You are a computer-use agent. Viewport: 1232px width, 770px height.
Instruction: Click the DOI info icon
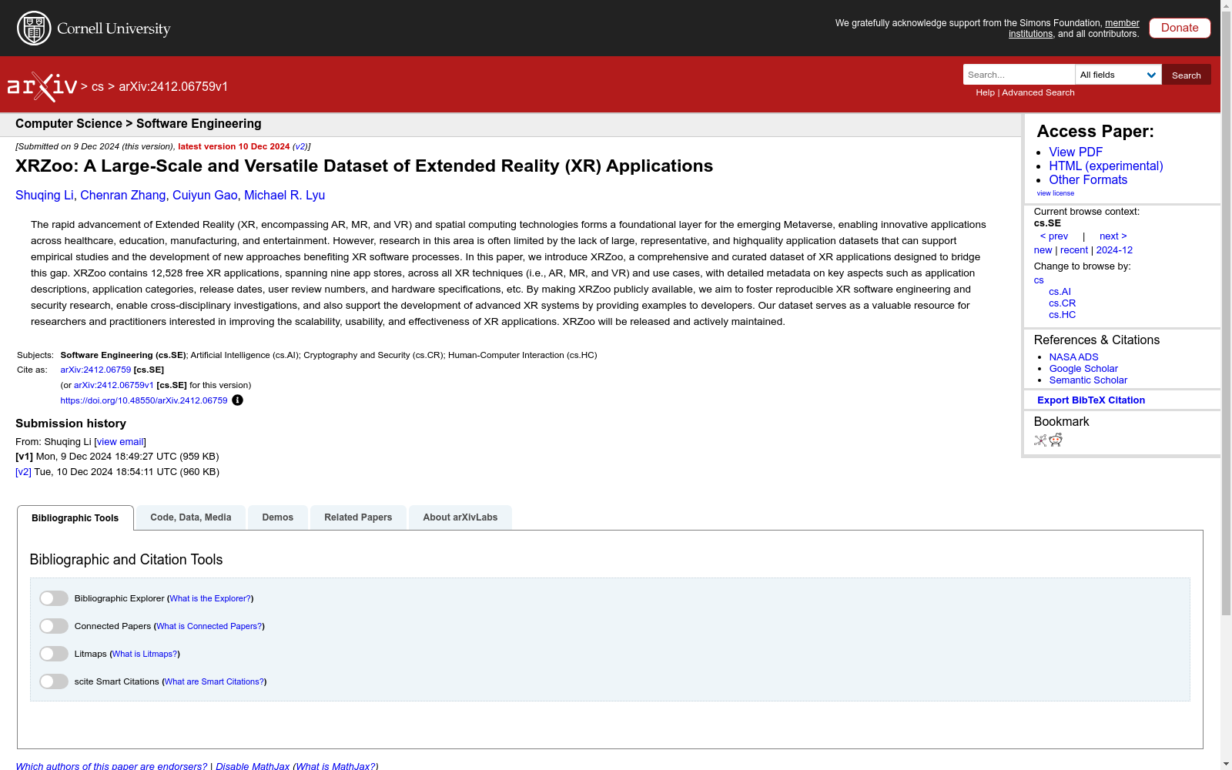point(237,400)
